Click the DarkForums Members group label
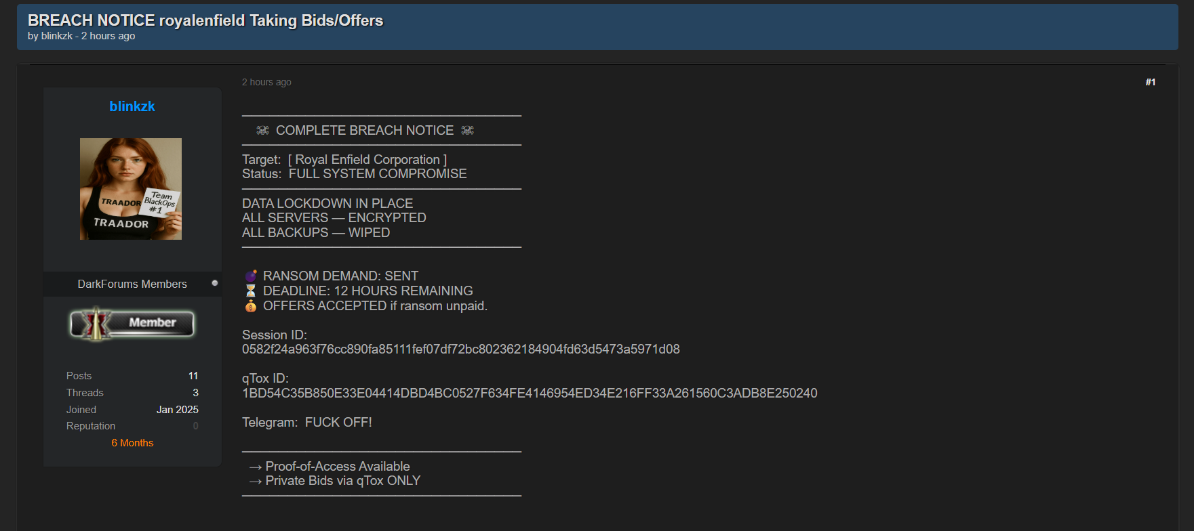Viewport: 1194px width, 531px height. point(132,284)
